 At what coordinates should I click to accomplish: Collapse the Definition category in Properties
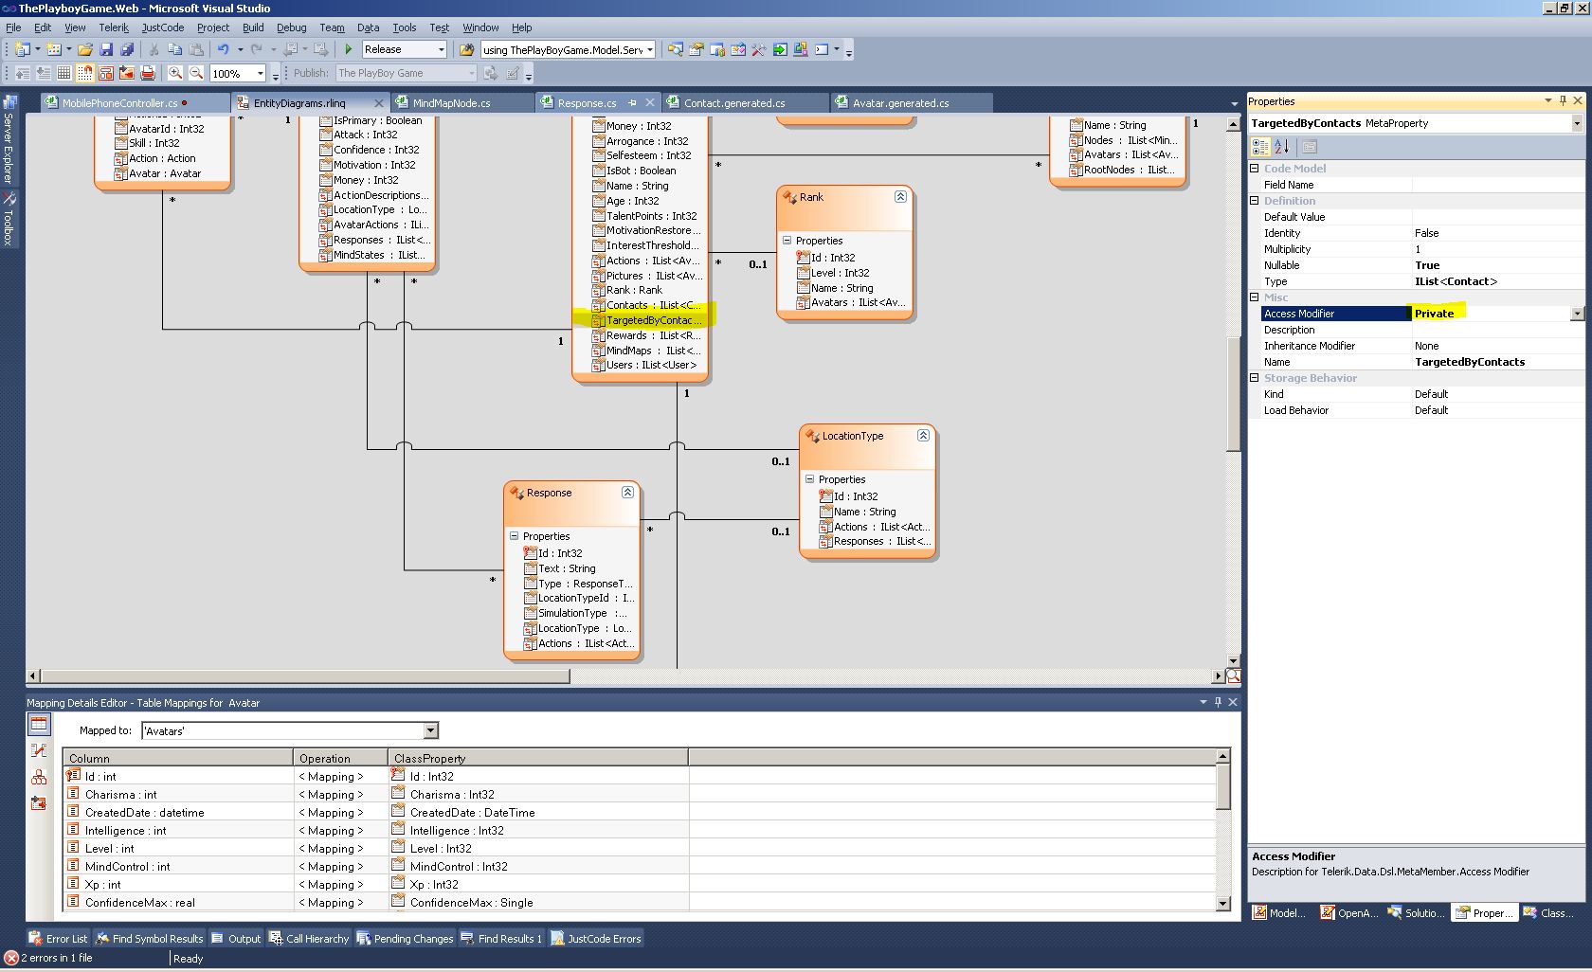pos(1255,201)
